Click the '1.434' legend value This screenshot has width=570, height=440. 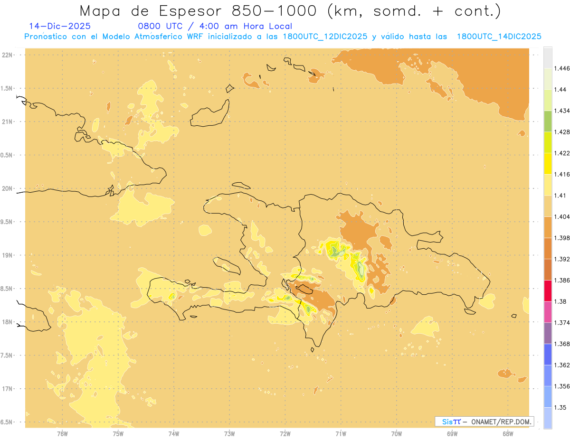(x=562, y=111)
